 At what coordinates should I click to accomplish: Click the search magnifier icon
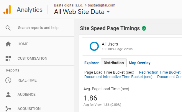click(x=8, y=28)
